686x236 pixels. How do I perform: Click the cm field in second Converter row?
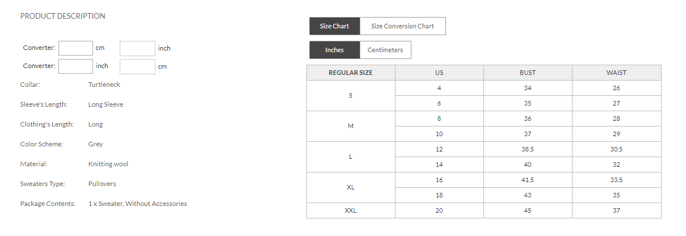[x=137, y=66]
